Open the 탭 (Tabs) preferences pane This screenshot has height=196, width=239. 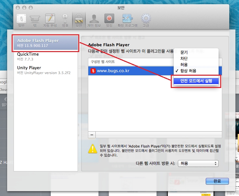point(35,21)
